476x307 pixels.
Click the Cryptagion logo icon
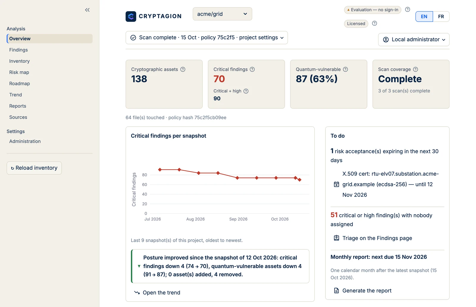(x=131, y=16)
